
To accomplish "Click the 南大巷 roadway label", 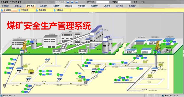I will pos(44,81).
